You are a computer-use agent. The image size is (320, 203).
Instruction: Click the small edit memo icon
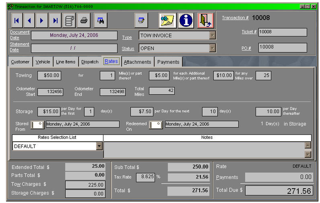tap(141, 20)
